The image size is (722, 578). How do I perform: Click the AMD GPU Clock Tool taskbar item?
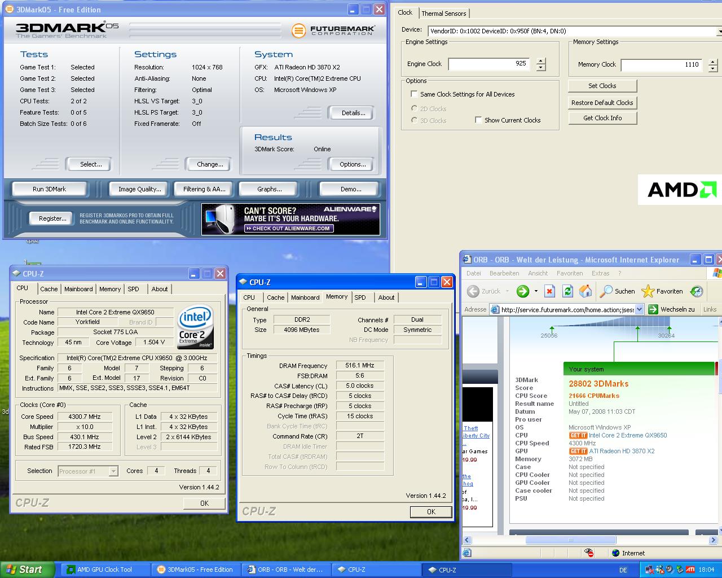[x=105, y=570]
